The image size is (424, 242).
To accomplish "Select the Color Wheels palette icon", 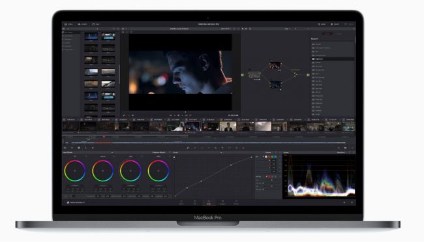I will 79,148.
